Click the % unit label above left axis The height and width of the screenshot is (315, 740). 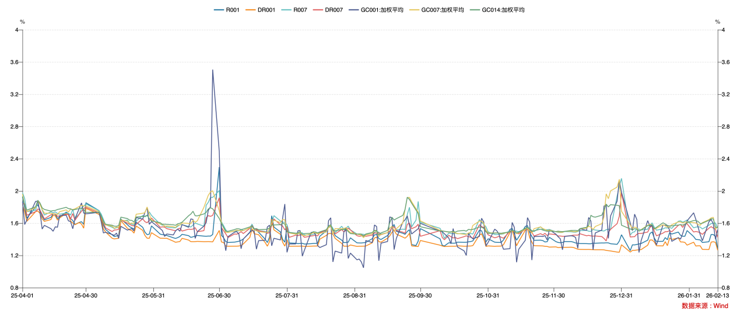point(22,22)
